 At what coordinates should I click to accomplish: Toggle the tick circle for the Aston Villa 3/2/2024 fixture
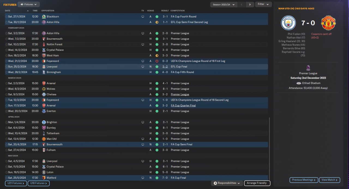(x=7, y=33)
